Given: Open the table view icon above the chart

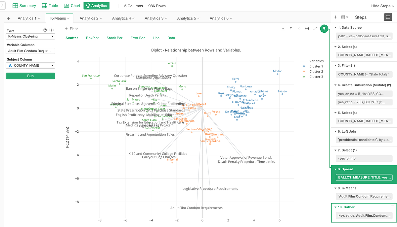Looking at the screenshot, I should pyautogui.click(x=307, y=28).
